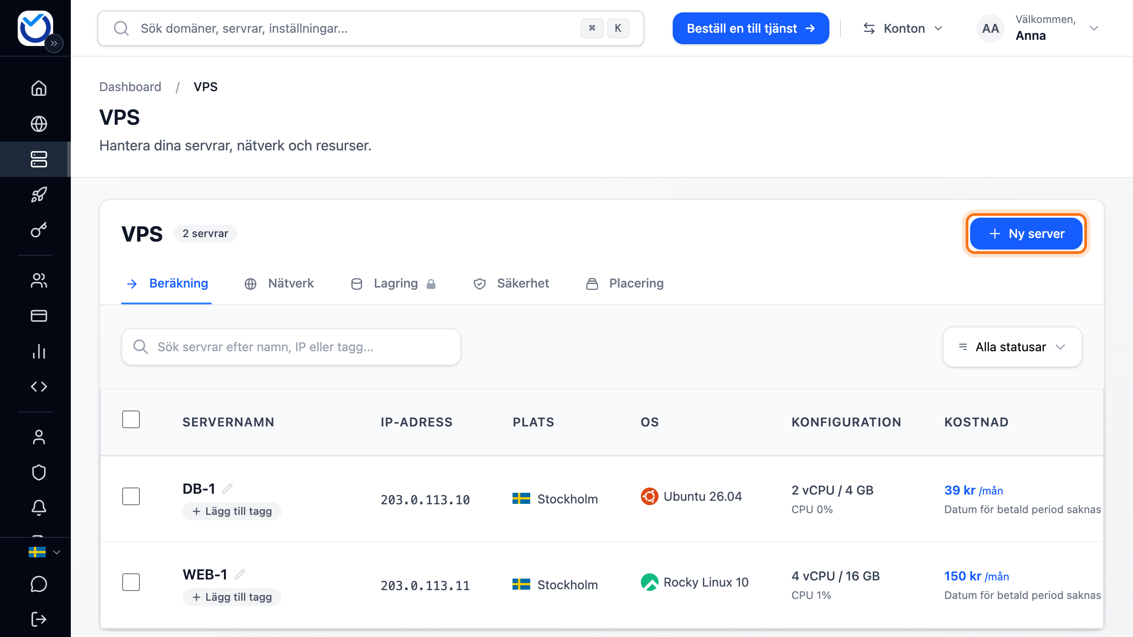The height and width of the screenshot is (637, 1133).
Task: Open the bell notifications sidebar icon
Action: (x=39, y=508)
